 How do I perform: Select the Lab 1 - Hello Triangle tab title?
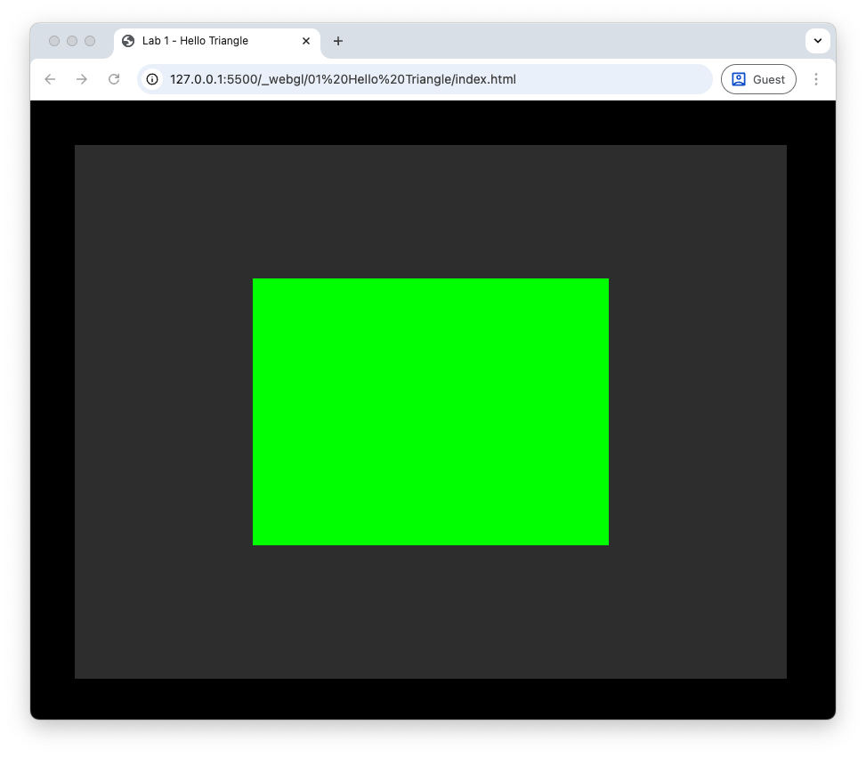tap(195, 41)
